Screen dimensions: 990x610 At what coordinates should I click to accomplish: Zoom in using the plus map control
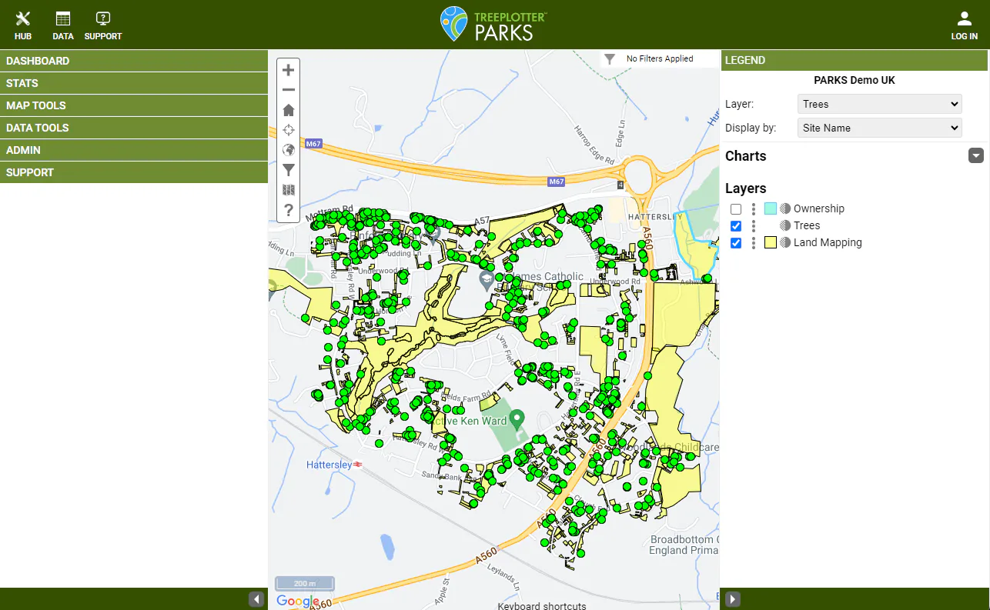288,69
